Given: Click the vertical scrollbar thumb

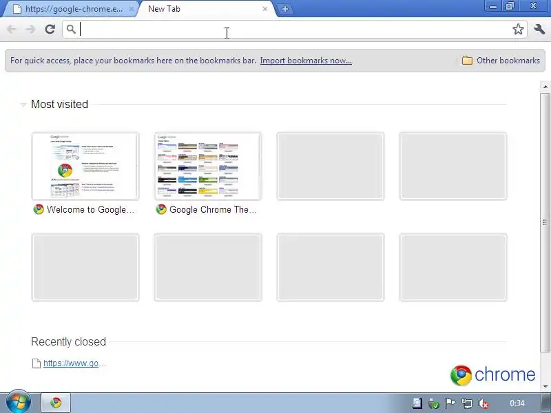Looking at the screenshot, I should 545,222.
